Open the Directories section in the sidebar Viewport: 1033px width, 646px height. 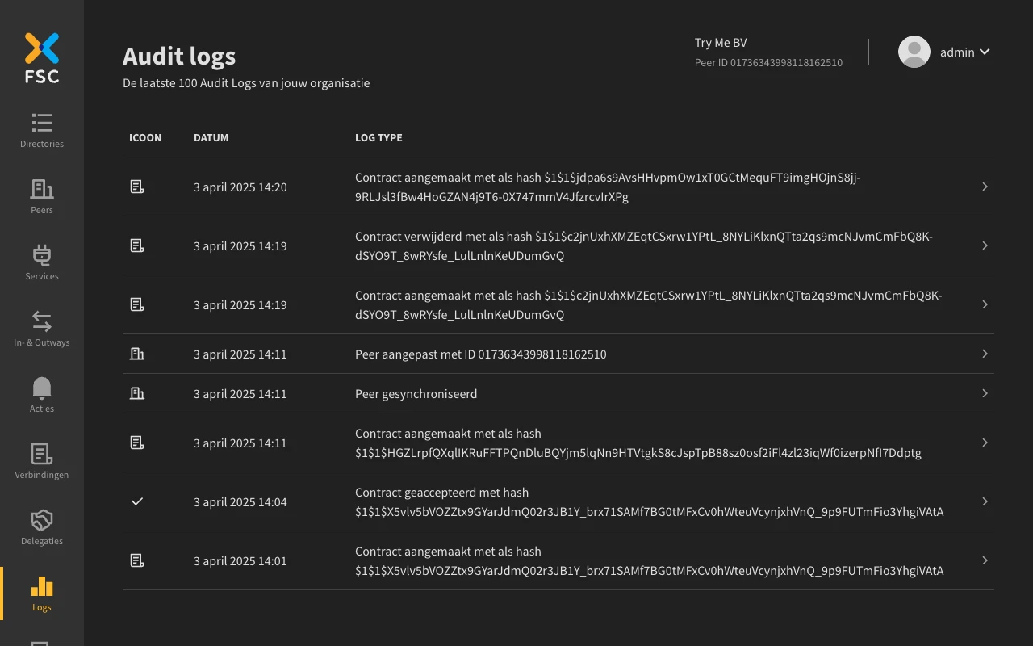coord(41,130)
